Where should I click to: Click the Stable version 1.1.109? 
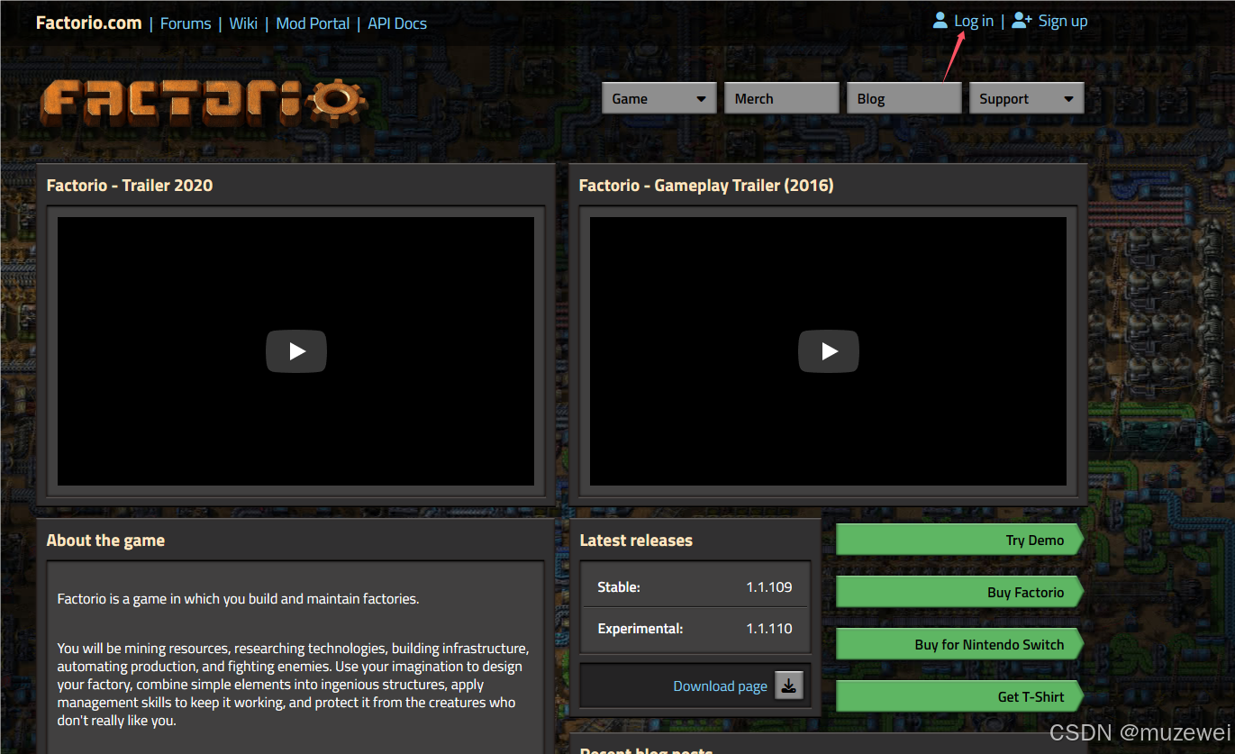pyautogui.click(x=769, y=587)
